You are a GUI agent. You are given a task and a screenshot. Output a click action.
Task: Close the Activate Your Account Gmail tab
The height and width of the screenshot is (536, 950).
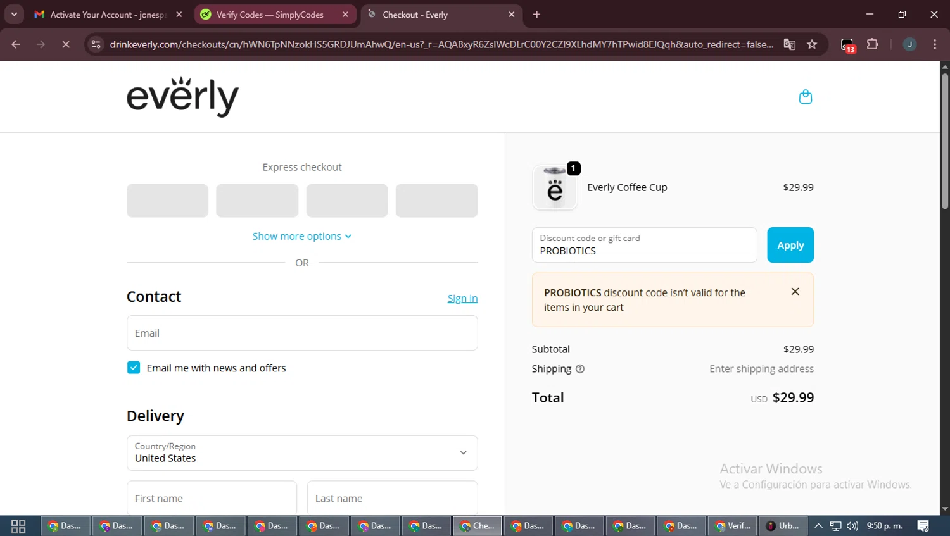tap(179, 15)
